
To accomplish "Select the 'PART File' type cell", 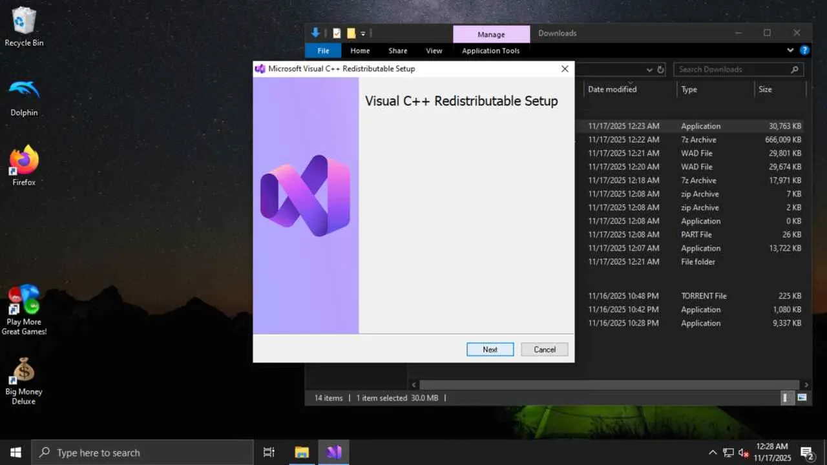I will click(696, 234).
